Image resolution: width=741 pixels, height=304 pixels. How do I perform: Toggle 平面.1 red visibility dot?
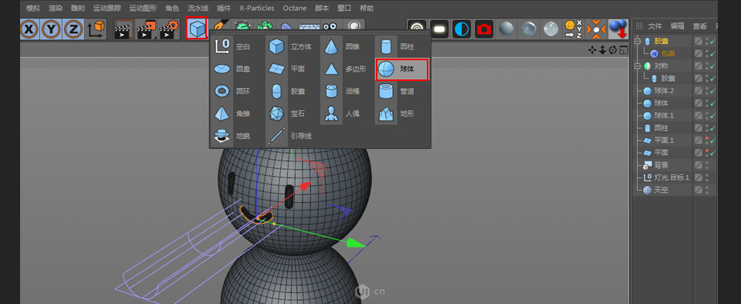pos(706,138)
